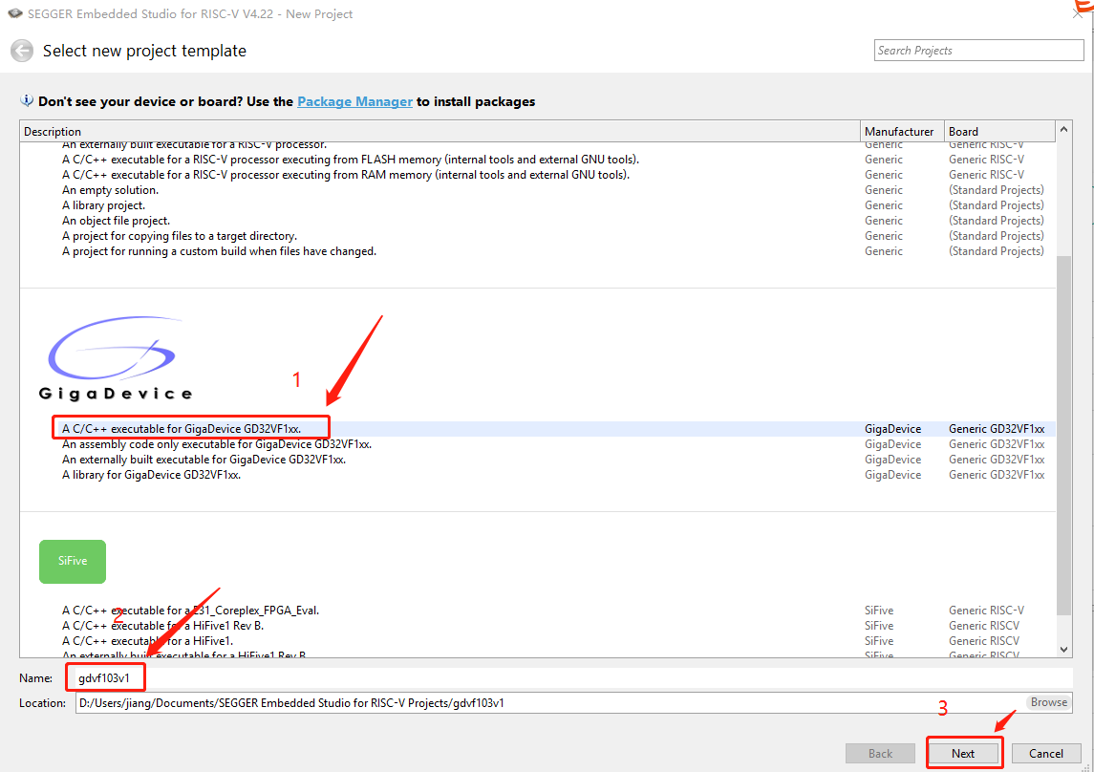Click the scroll-up arrow of the template list
Viewport: 1094px width, 772px height.
tap(1063, 130)
